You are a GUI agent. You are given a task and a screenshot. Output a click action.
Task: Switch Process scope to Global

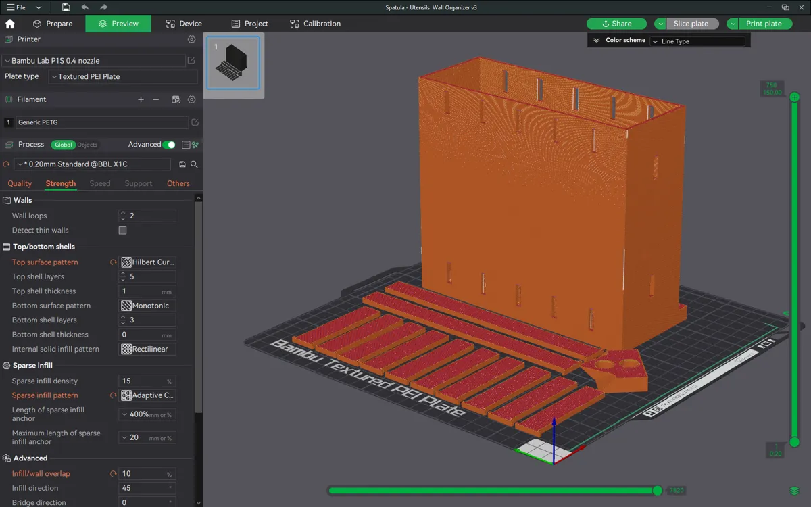tap(63, 145)
